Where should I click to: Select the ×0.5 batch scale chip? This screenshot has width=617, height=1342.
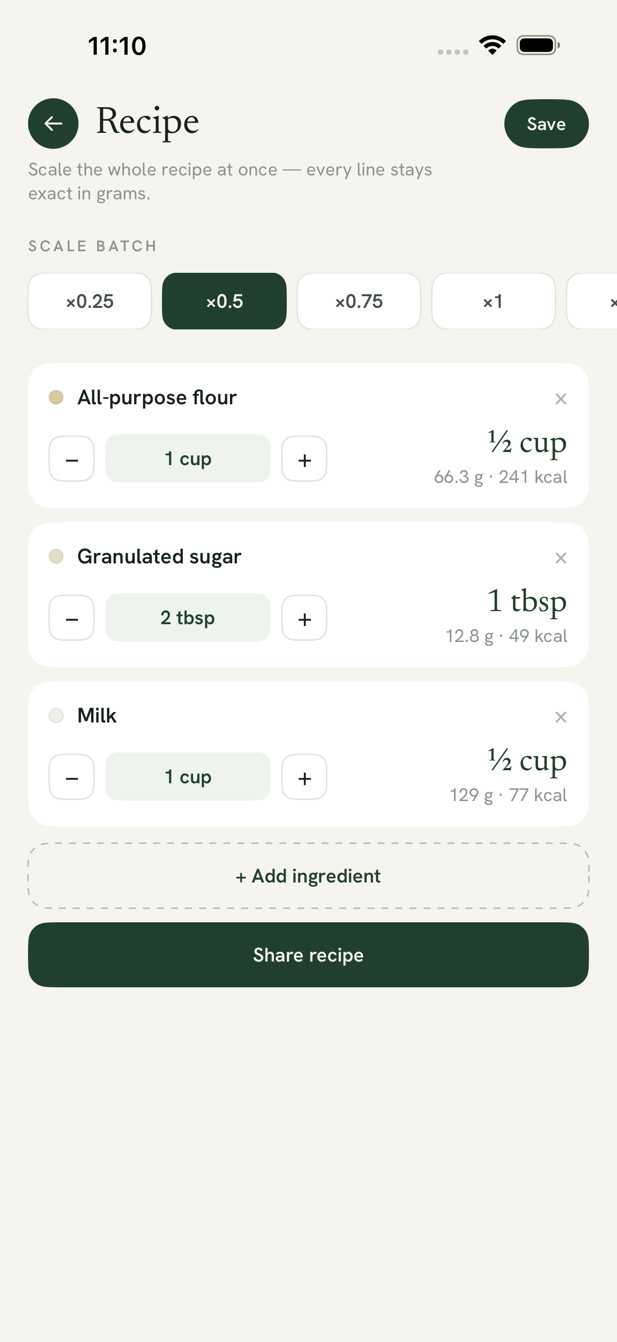point(224,301)
